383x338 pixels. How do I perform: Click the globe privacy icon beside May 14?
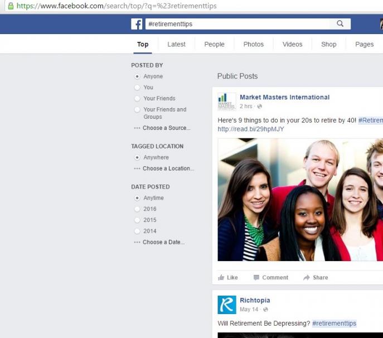point(265,310)
